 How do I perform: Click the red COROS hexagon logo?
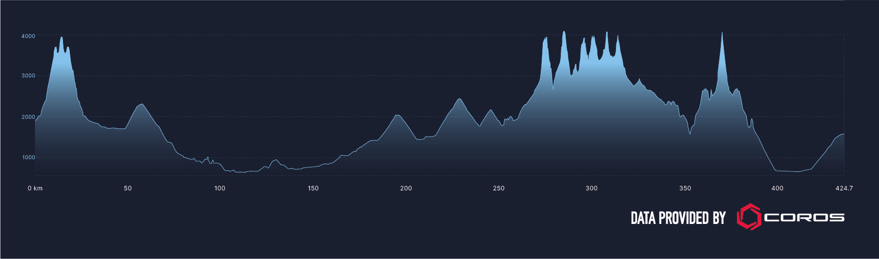tap(749, 217)
